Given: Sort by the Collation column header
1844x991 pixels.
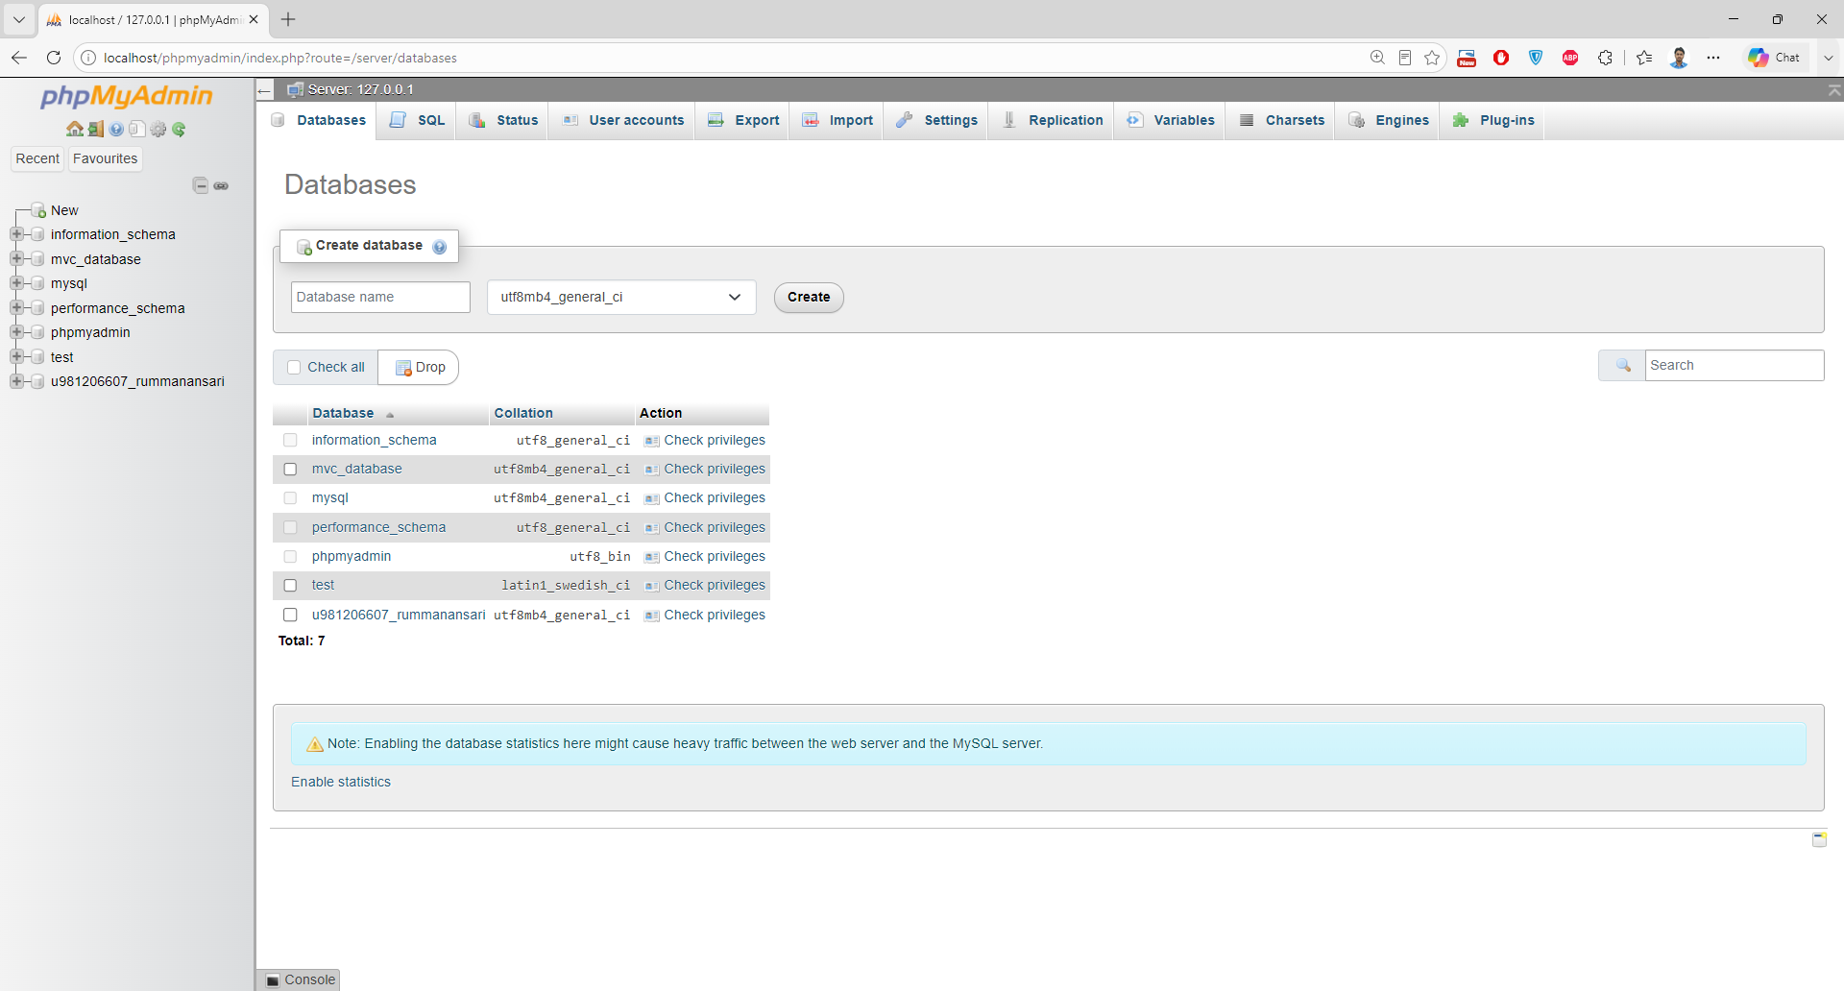Looking at the screenshot, I should click(x=523, y=414).
